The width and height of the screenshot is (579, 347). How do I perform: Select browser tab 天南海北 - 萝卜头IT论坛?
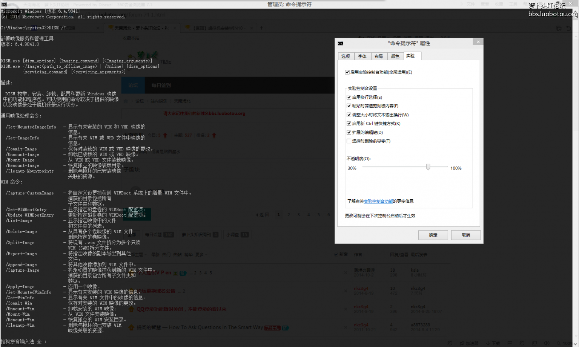pos(141,28)
